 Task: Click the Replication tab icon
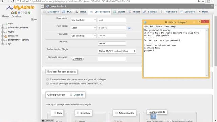point(162,12)
